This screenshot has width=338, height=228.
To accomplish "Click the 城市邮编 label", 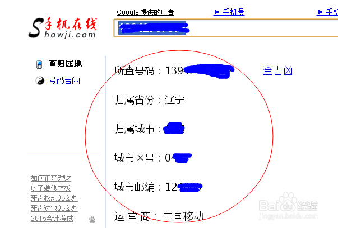I will 135,187.
